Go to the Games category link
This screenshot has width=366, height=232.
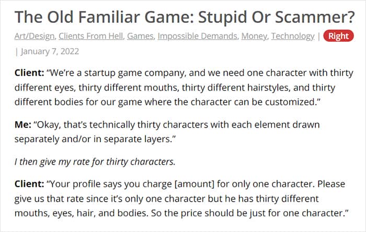click(x=141, y=37)
